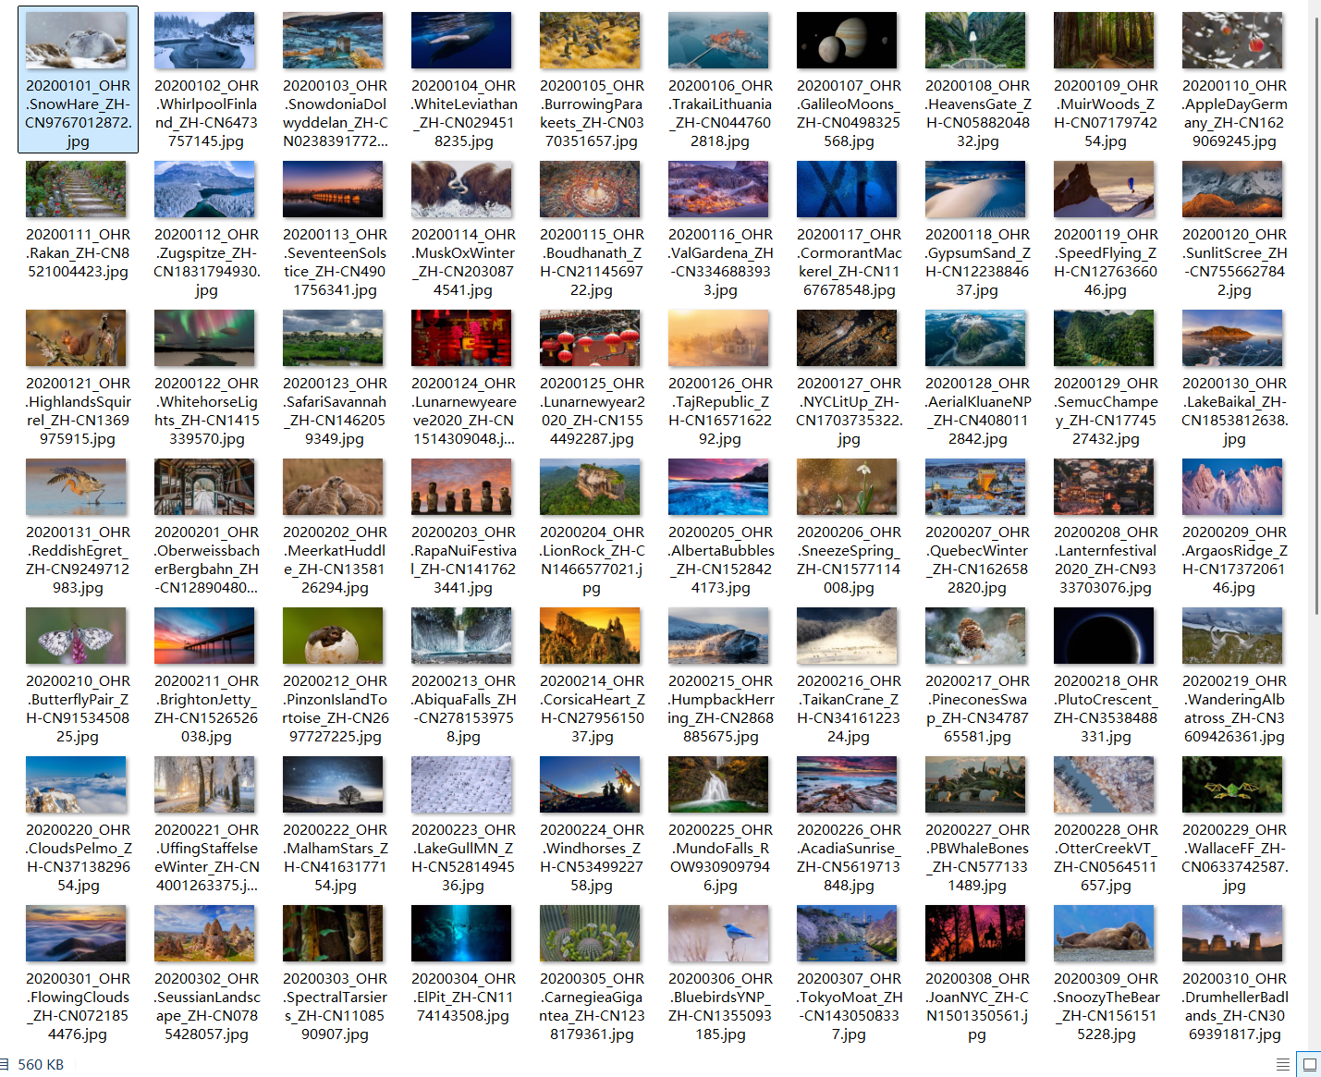Choose the WallaceFF frog image

[x=1233, y=786]
